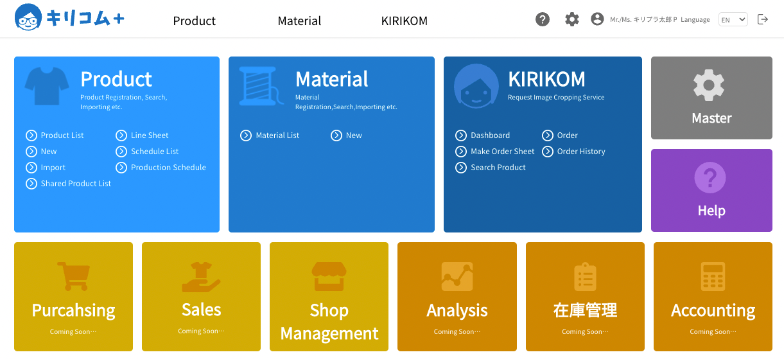
Task: Click the arrow icon beside Order History
Action: tap(548, 152)
